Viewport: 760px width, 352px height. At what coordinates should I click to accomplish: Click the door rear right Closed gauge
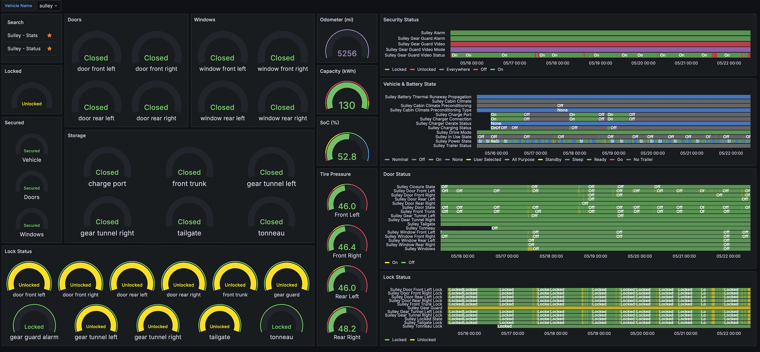coord(156,101)
